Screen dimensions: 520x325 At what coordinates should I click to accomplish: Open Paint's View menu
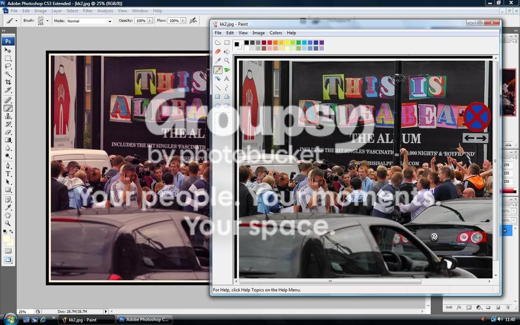(x=243, y=33)
